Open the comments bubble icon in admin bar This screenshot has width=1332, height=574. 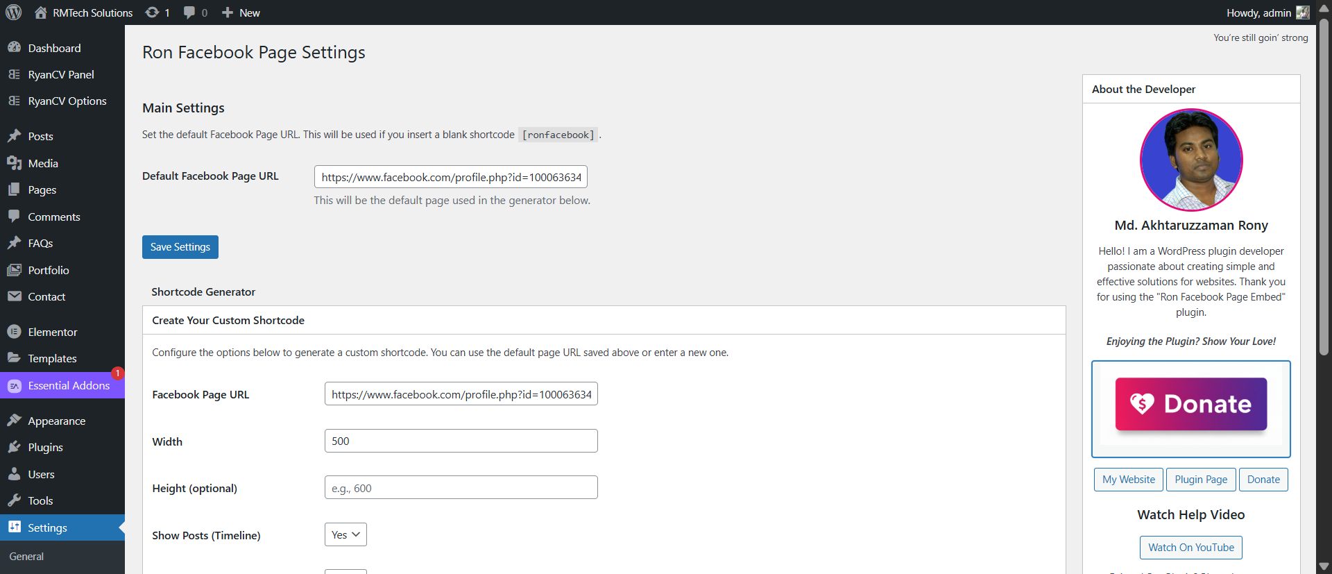tap(189, 12)
